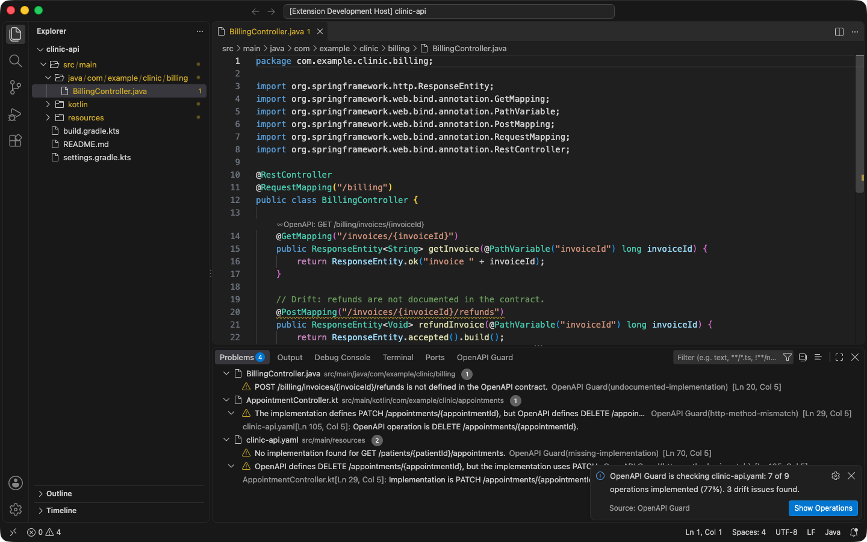
Task: Open the Run and Debug icon
Action: click(x=16, y=114)
